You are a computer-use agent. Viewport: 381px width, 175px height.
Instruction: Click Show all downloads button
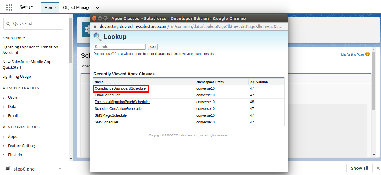(359, 168)
